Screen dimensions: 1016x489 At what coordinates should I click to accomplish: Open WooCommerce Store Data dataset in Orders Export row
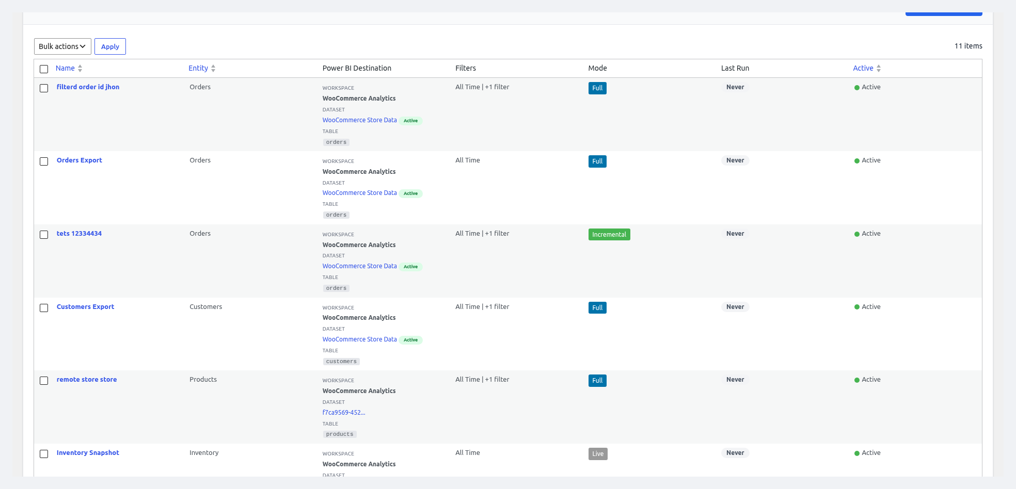click(360, 193)
